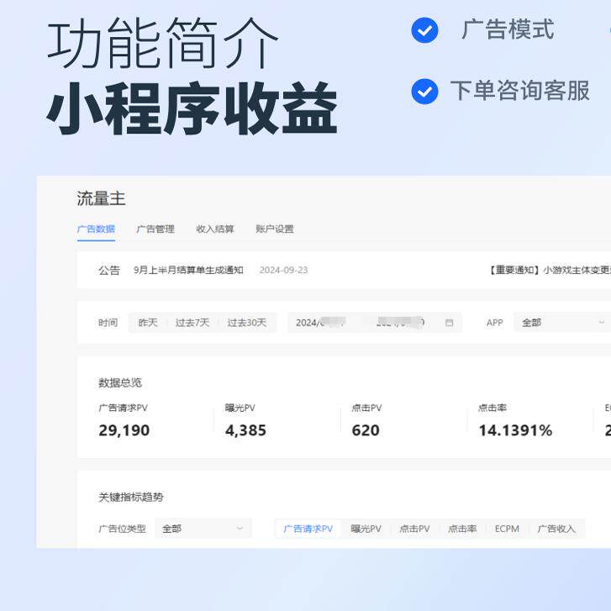Click the 功能简介 headline text
Viewport: 611px width, 611px height.
[163, 43]
